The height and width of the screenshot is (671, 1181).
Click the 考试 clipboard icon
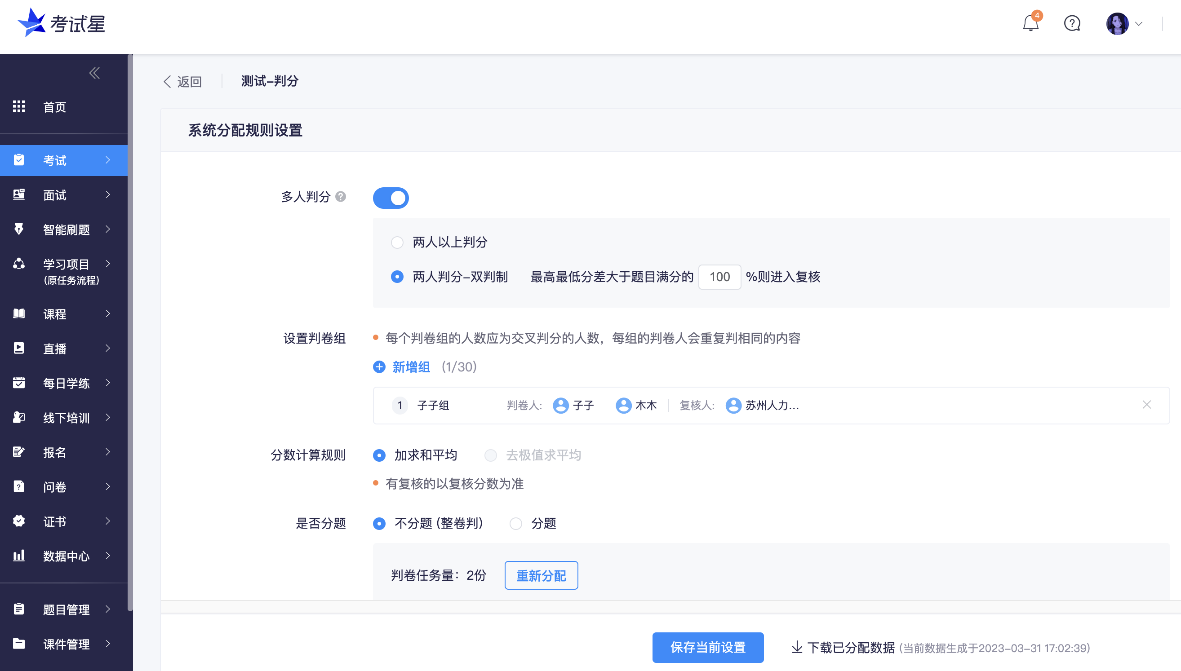(19, 160)
